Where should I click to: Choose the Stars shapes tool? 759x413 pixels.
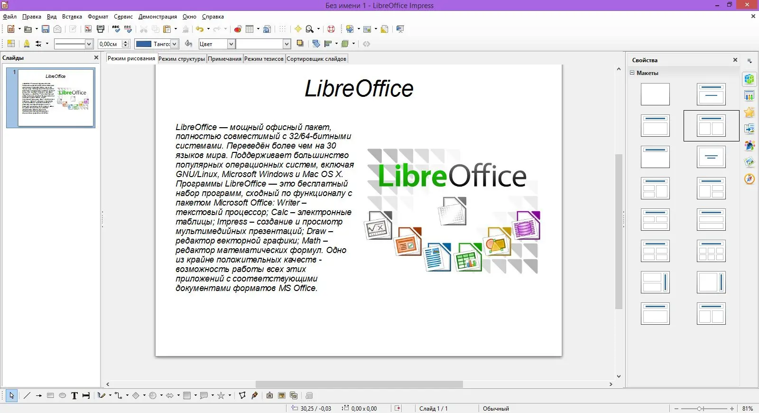[x=221, y=395]
